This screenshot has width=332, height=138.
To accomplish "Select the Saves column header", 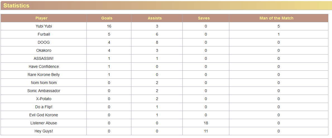I will (204, 18).
